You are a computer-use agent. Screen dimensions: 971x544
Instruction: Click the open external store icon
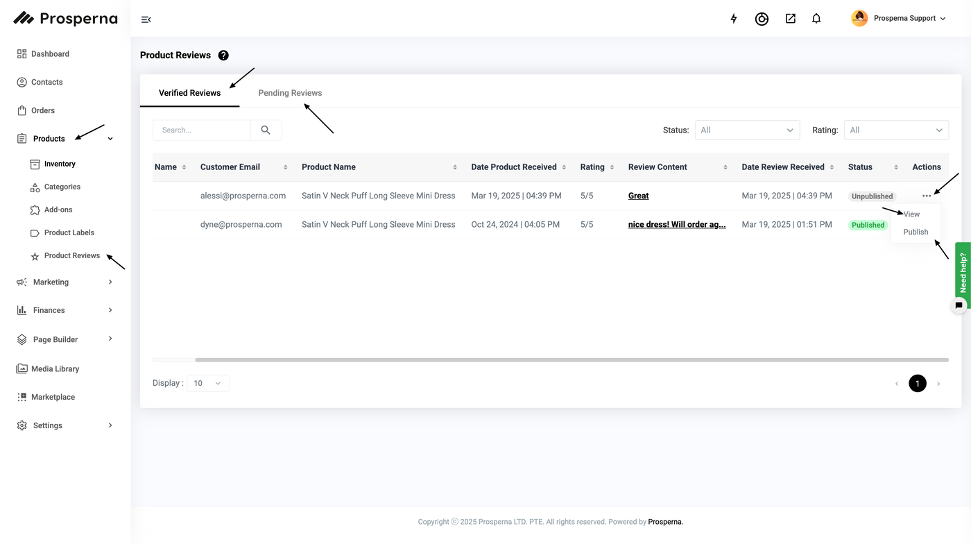click(790, 19)
